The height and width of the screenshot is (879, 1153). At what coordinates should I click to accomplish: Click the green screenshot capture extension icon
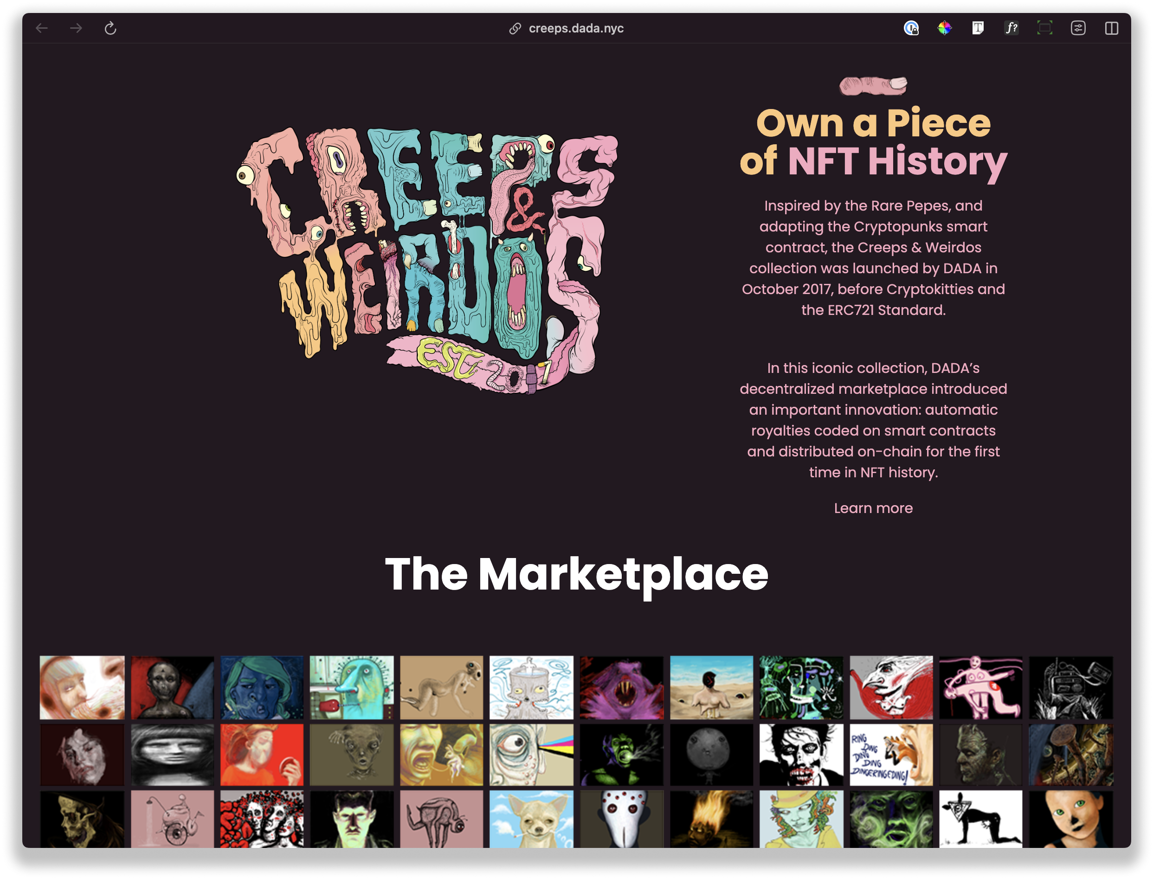(x=1045, y=28)
